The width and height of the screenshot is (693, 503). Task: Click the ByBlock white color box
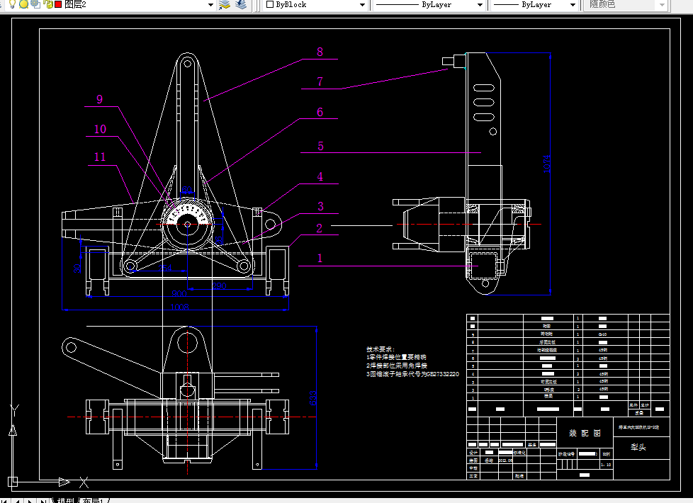[269, 4]
